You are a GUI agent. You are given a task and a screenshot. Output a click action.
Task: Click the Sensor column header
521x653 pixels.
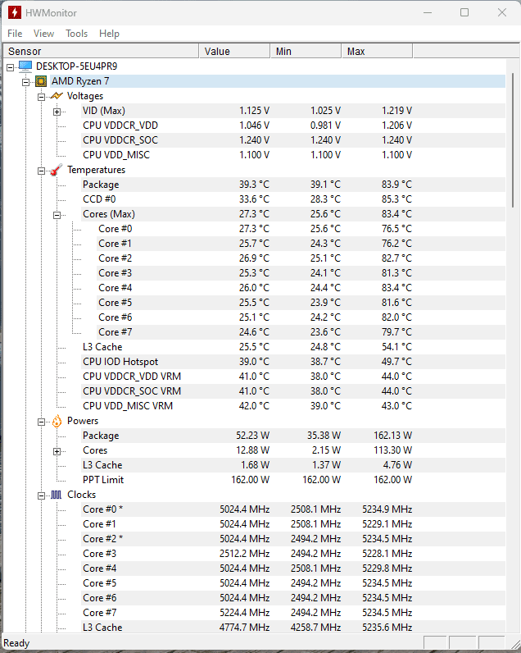click(101, 51)
